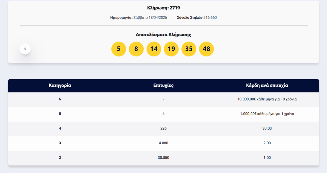Click the 4.080 winners cell
Screen dimensions: 327x173
click(x=163, y=143)
